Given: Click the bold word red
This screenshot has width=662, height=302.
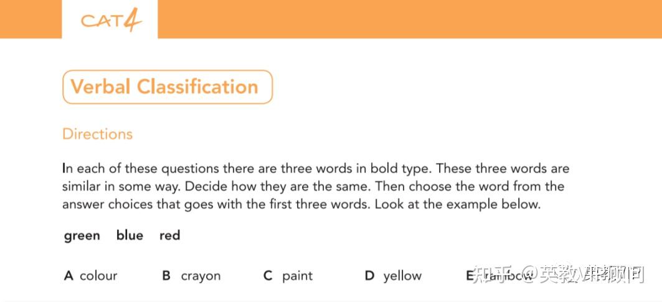Looking at the screenshot, I should 169,235.
